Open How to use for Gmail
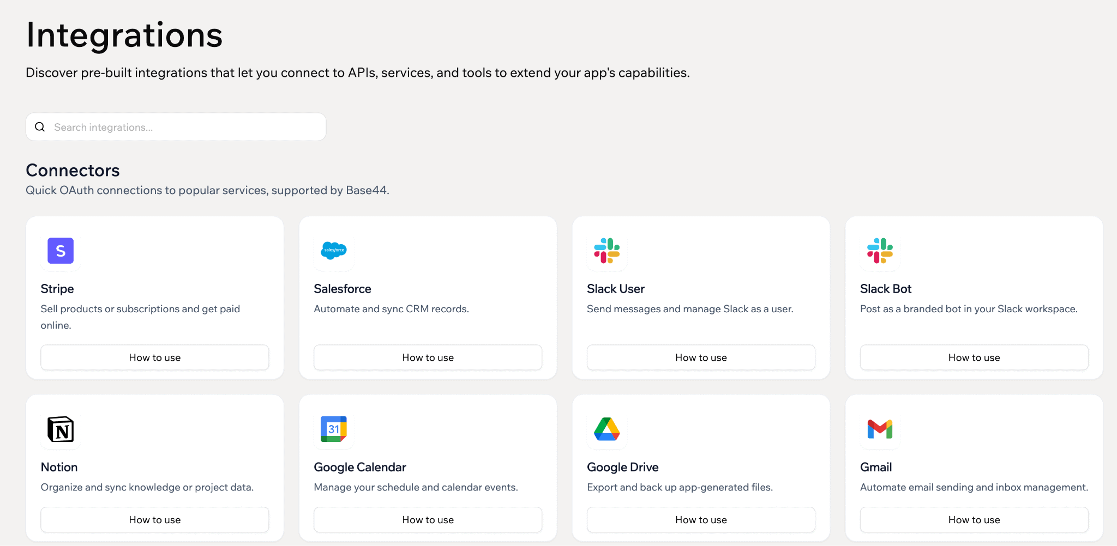Viewport: 1117px width, 546px height. (975, 520)
